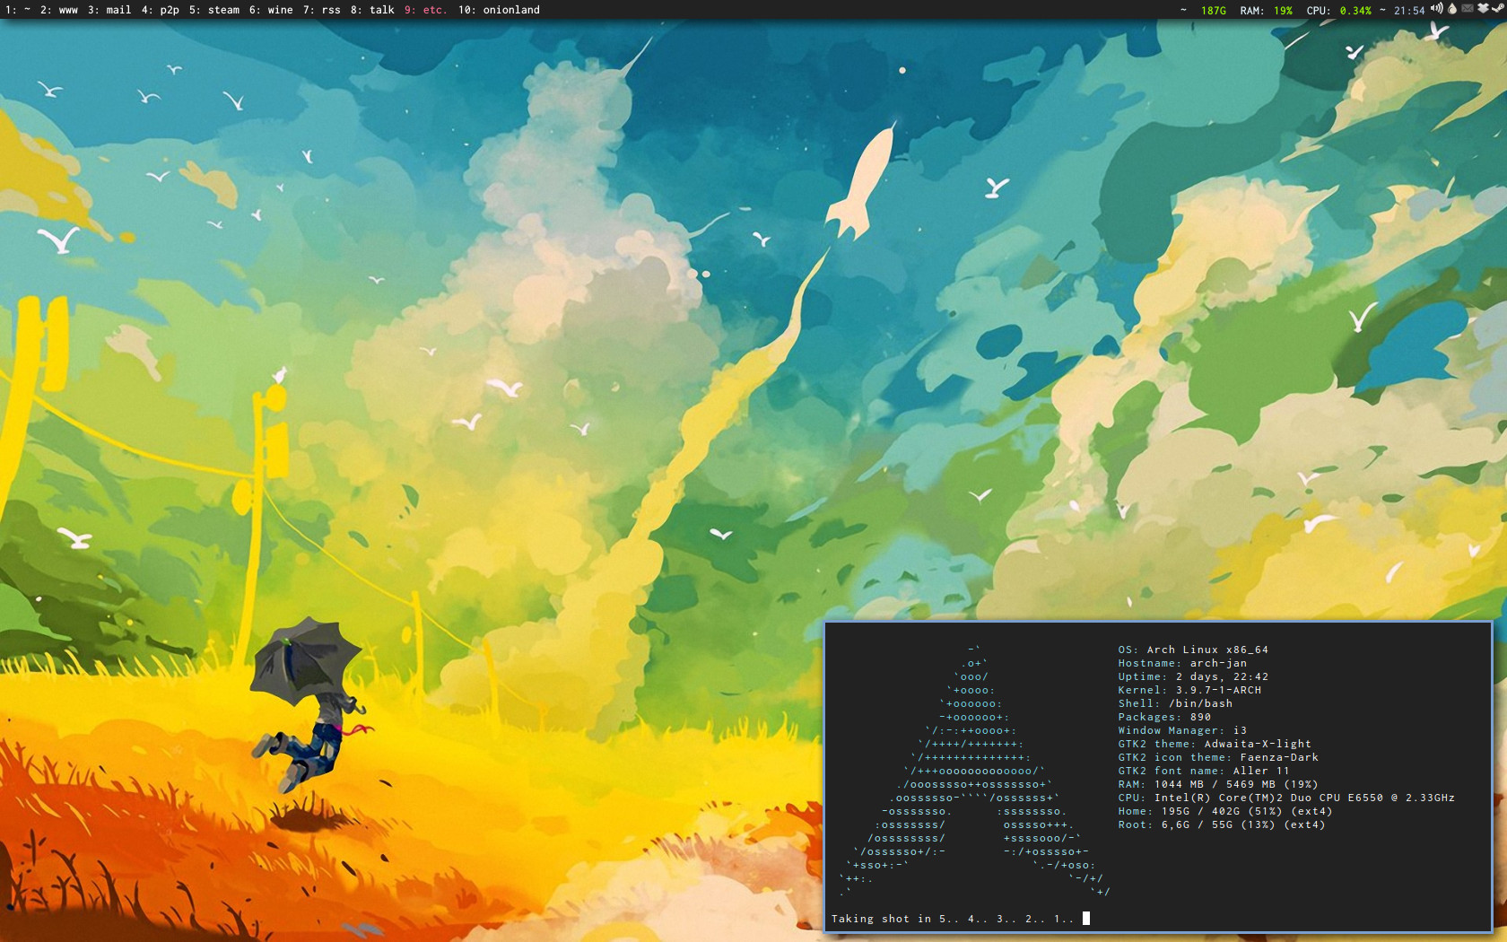Open the mail envelope tray icon

1468,8
